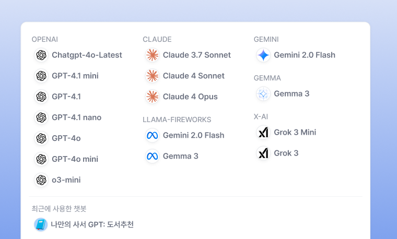This screenshot has height=239, width=397.
Task: Click the xAI logo beside Grok 3 Mini
Action: pos(263,132)
